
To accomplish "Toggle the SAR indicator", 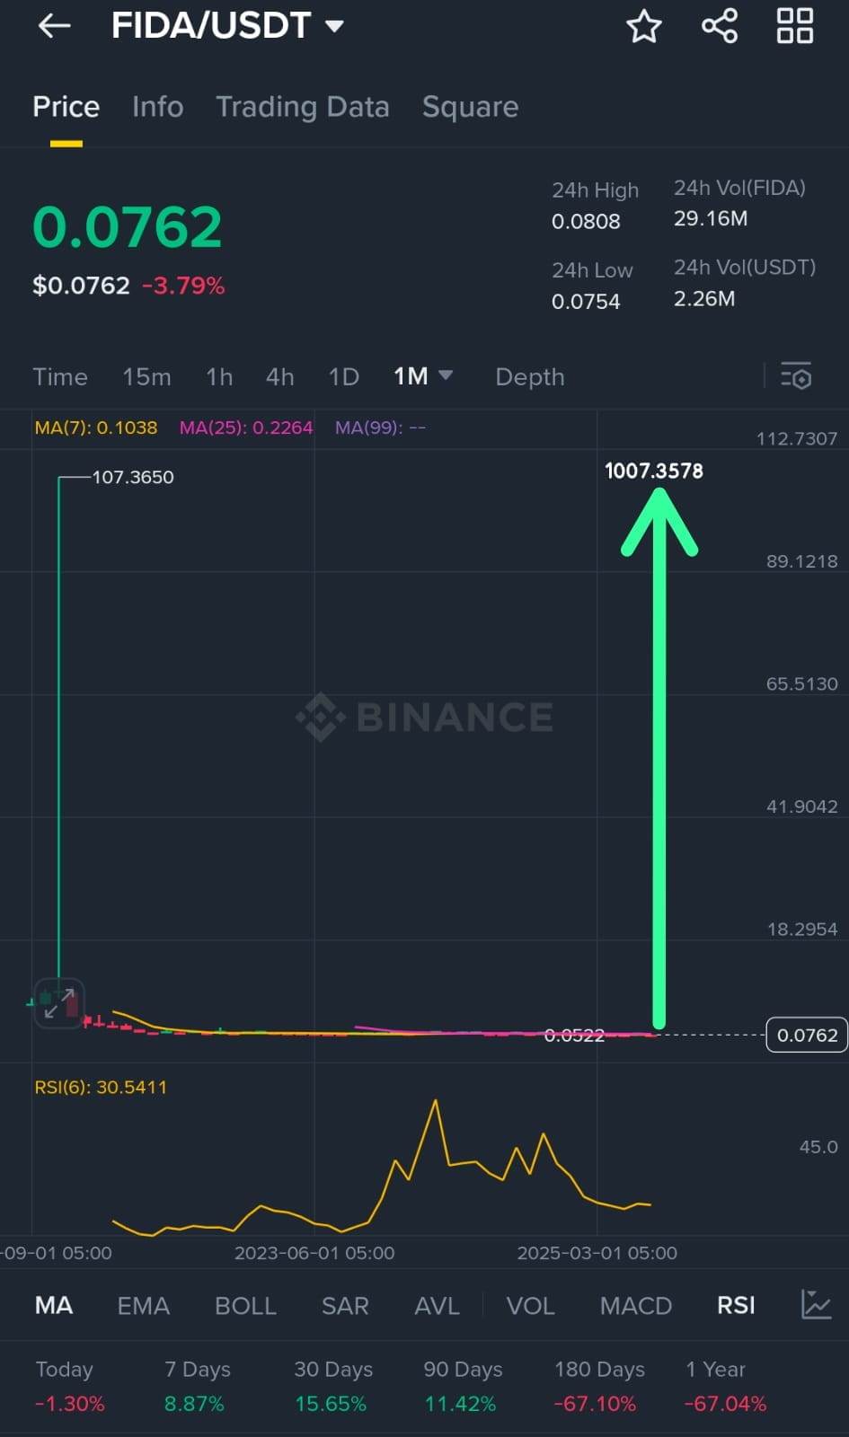I will [345, 1305].
